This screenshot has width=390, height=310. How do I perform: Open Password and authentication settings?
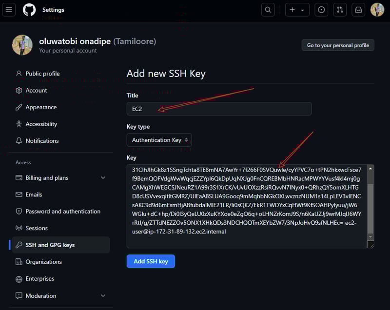coord(63,212)
